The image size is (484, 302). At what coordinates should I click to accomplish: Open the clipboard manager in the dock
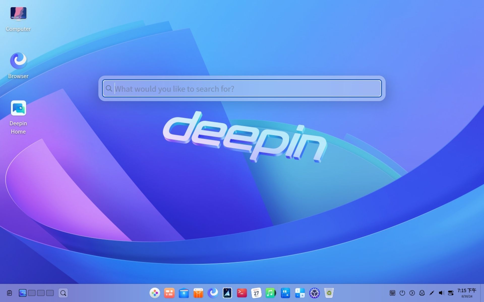click(9, 293)
